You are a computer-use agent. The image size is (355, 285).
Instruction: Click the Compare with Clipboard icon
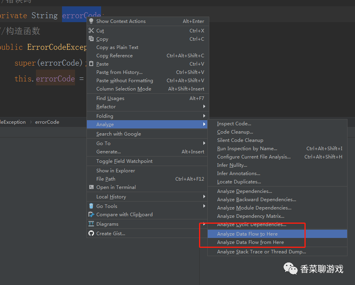click(91, 214)
